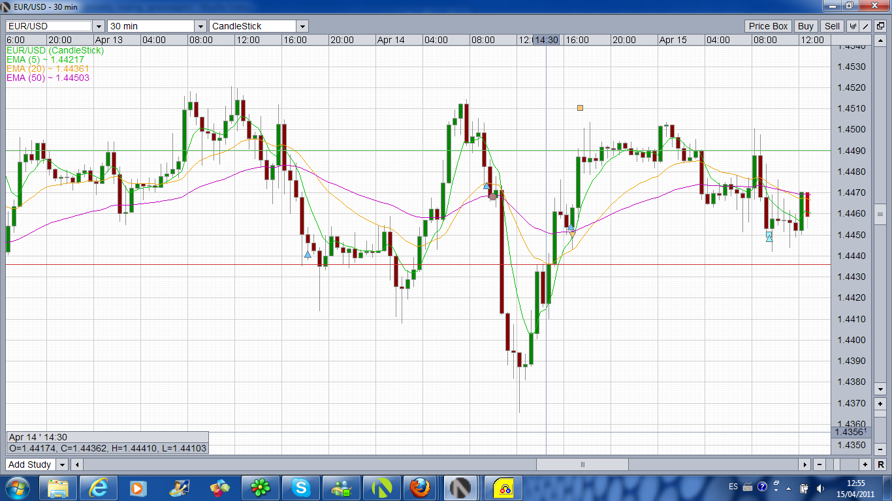Click the EMA (50) legend label
The width and height of the screenshot is (892, 501).
coord(48,78)
